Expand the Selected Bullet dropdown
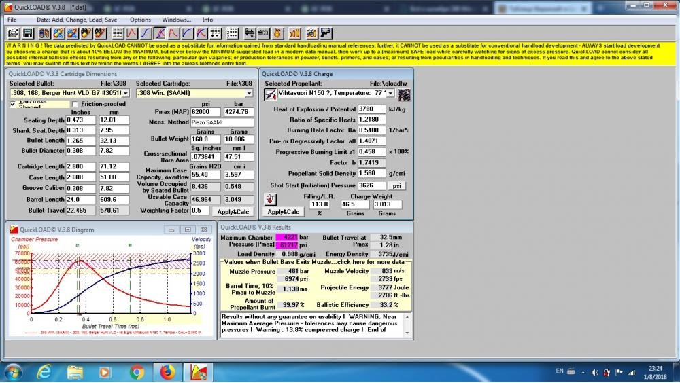 tap(126, 93)
